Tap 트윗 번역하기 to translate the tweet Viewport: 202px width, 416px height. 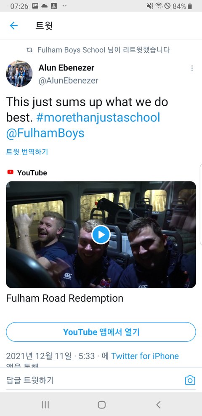pyautogui.click(x=27, y=152)
